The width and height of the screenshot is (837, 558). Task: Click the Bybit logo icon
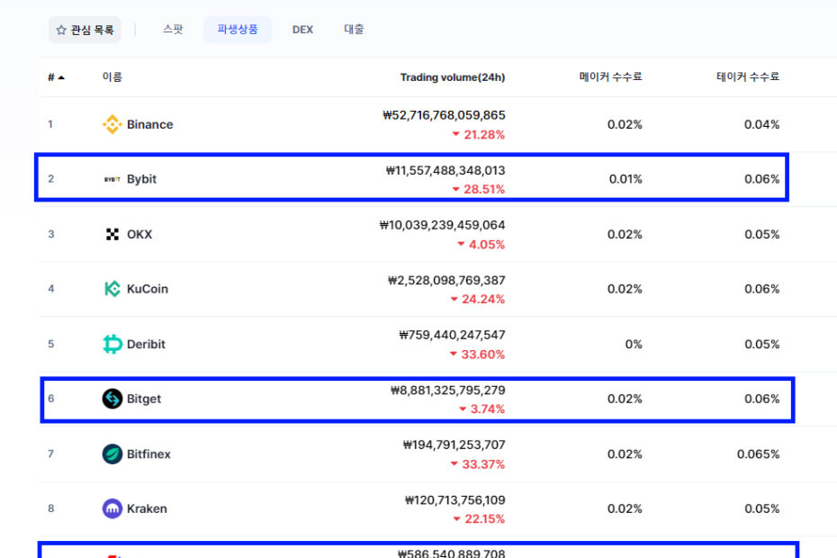pos(112,179)
